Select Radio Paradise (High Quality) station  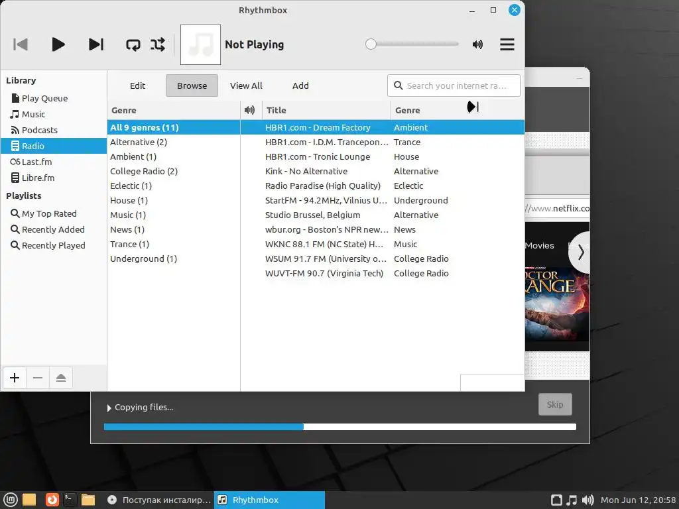[x=383, y=186]
